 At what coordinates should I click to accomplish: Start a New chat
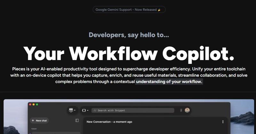coord(39,121)
